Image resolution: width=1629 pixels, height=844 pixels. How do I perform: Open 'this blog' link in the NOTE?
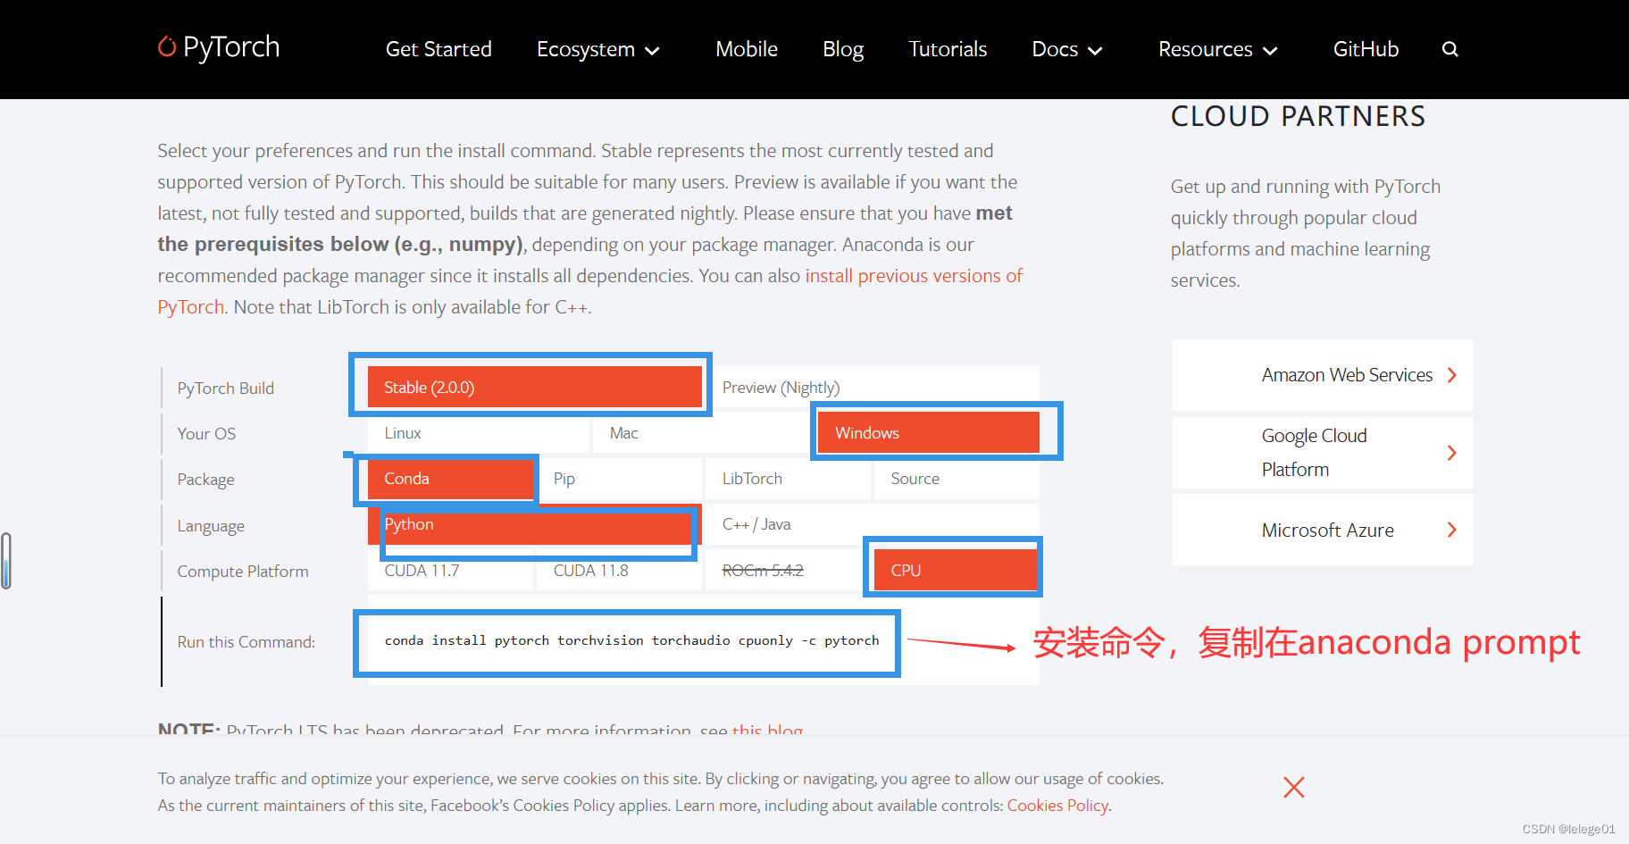pos(767,729)
